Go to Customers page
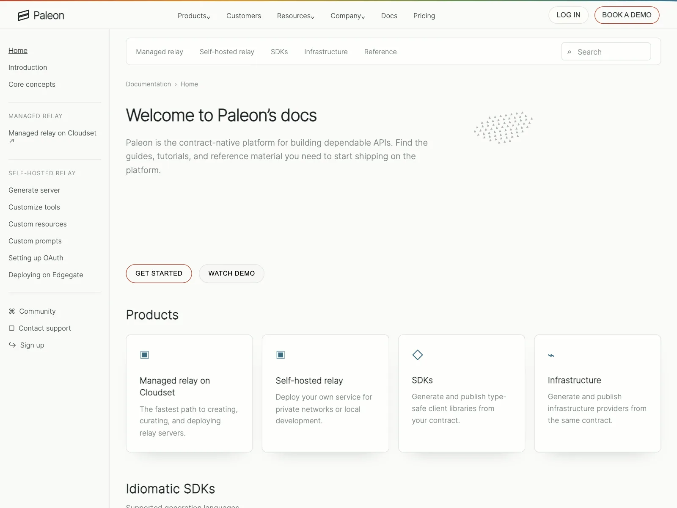The height and width of the screenshot is (508, 677). pos(244,16)
